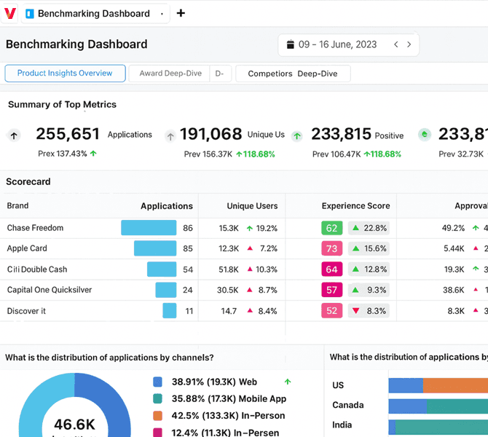Click the 46.6K donut center total

coord(74,424)
